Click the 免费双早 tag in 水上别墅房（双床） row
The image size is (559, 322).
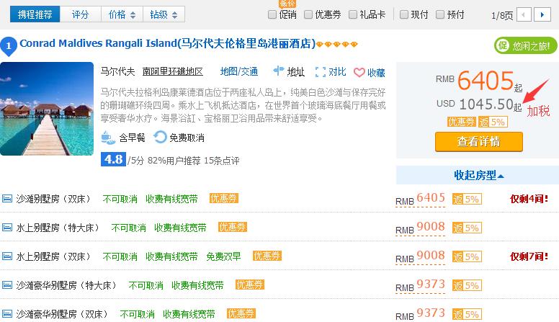[223, 256]
